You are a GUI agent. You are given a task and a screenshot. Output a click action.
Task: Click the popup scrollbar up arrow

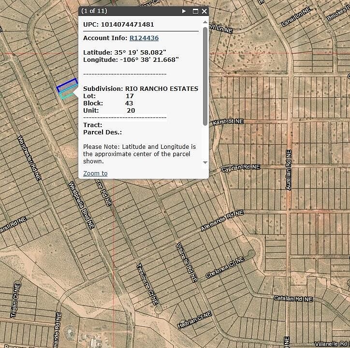click(x=205, y=23)
